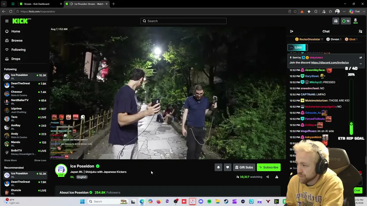Screen dimensions: 367x206
Task: Reload the page
Action: pyautogui.click(x=11, y=11)
